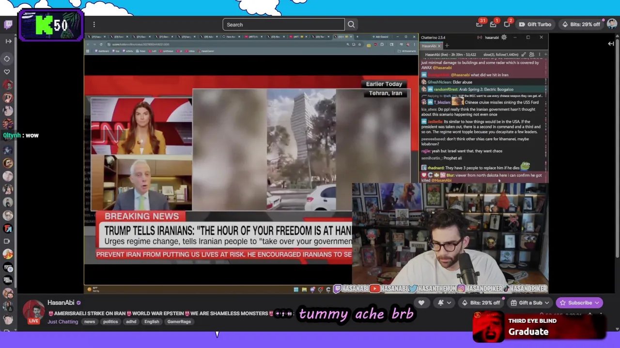Add a new split with plus icon

tap(545, 55)
